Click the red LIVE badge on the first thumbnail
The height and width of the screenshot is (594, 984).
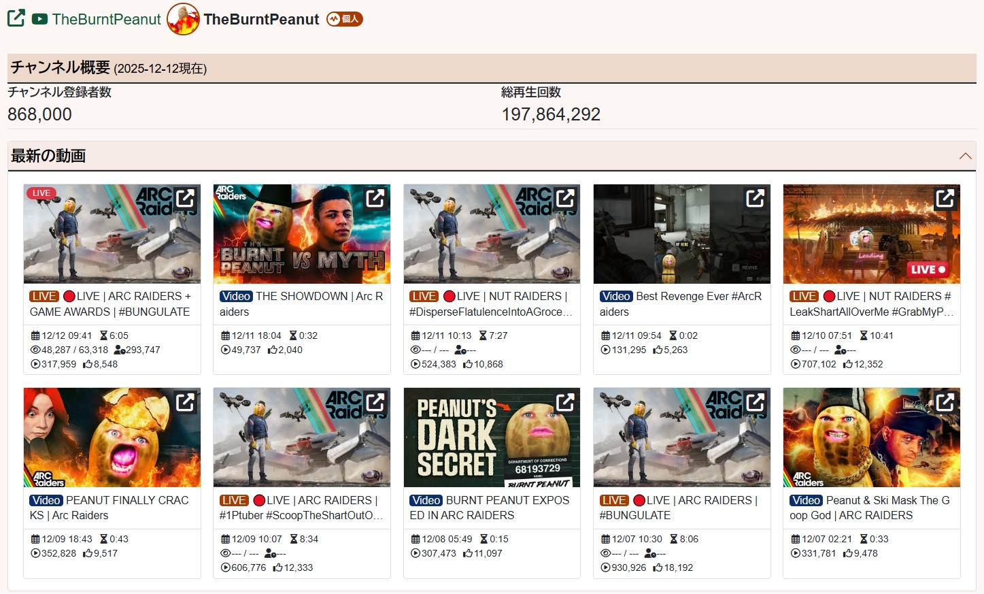pyautogui.click(x=41, y=193)
